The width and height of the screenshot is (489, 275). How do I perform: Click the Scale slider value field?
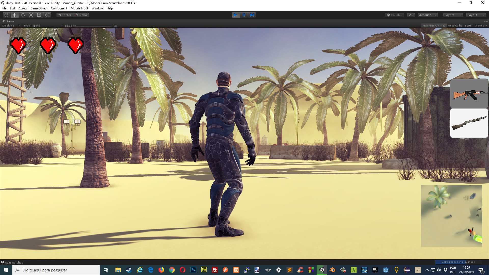coord(115,25)
